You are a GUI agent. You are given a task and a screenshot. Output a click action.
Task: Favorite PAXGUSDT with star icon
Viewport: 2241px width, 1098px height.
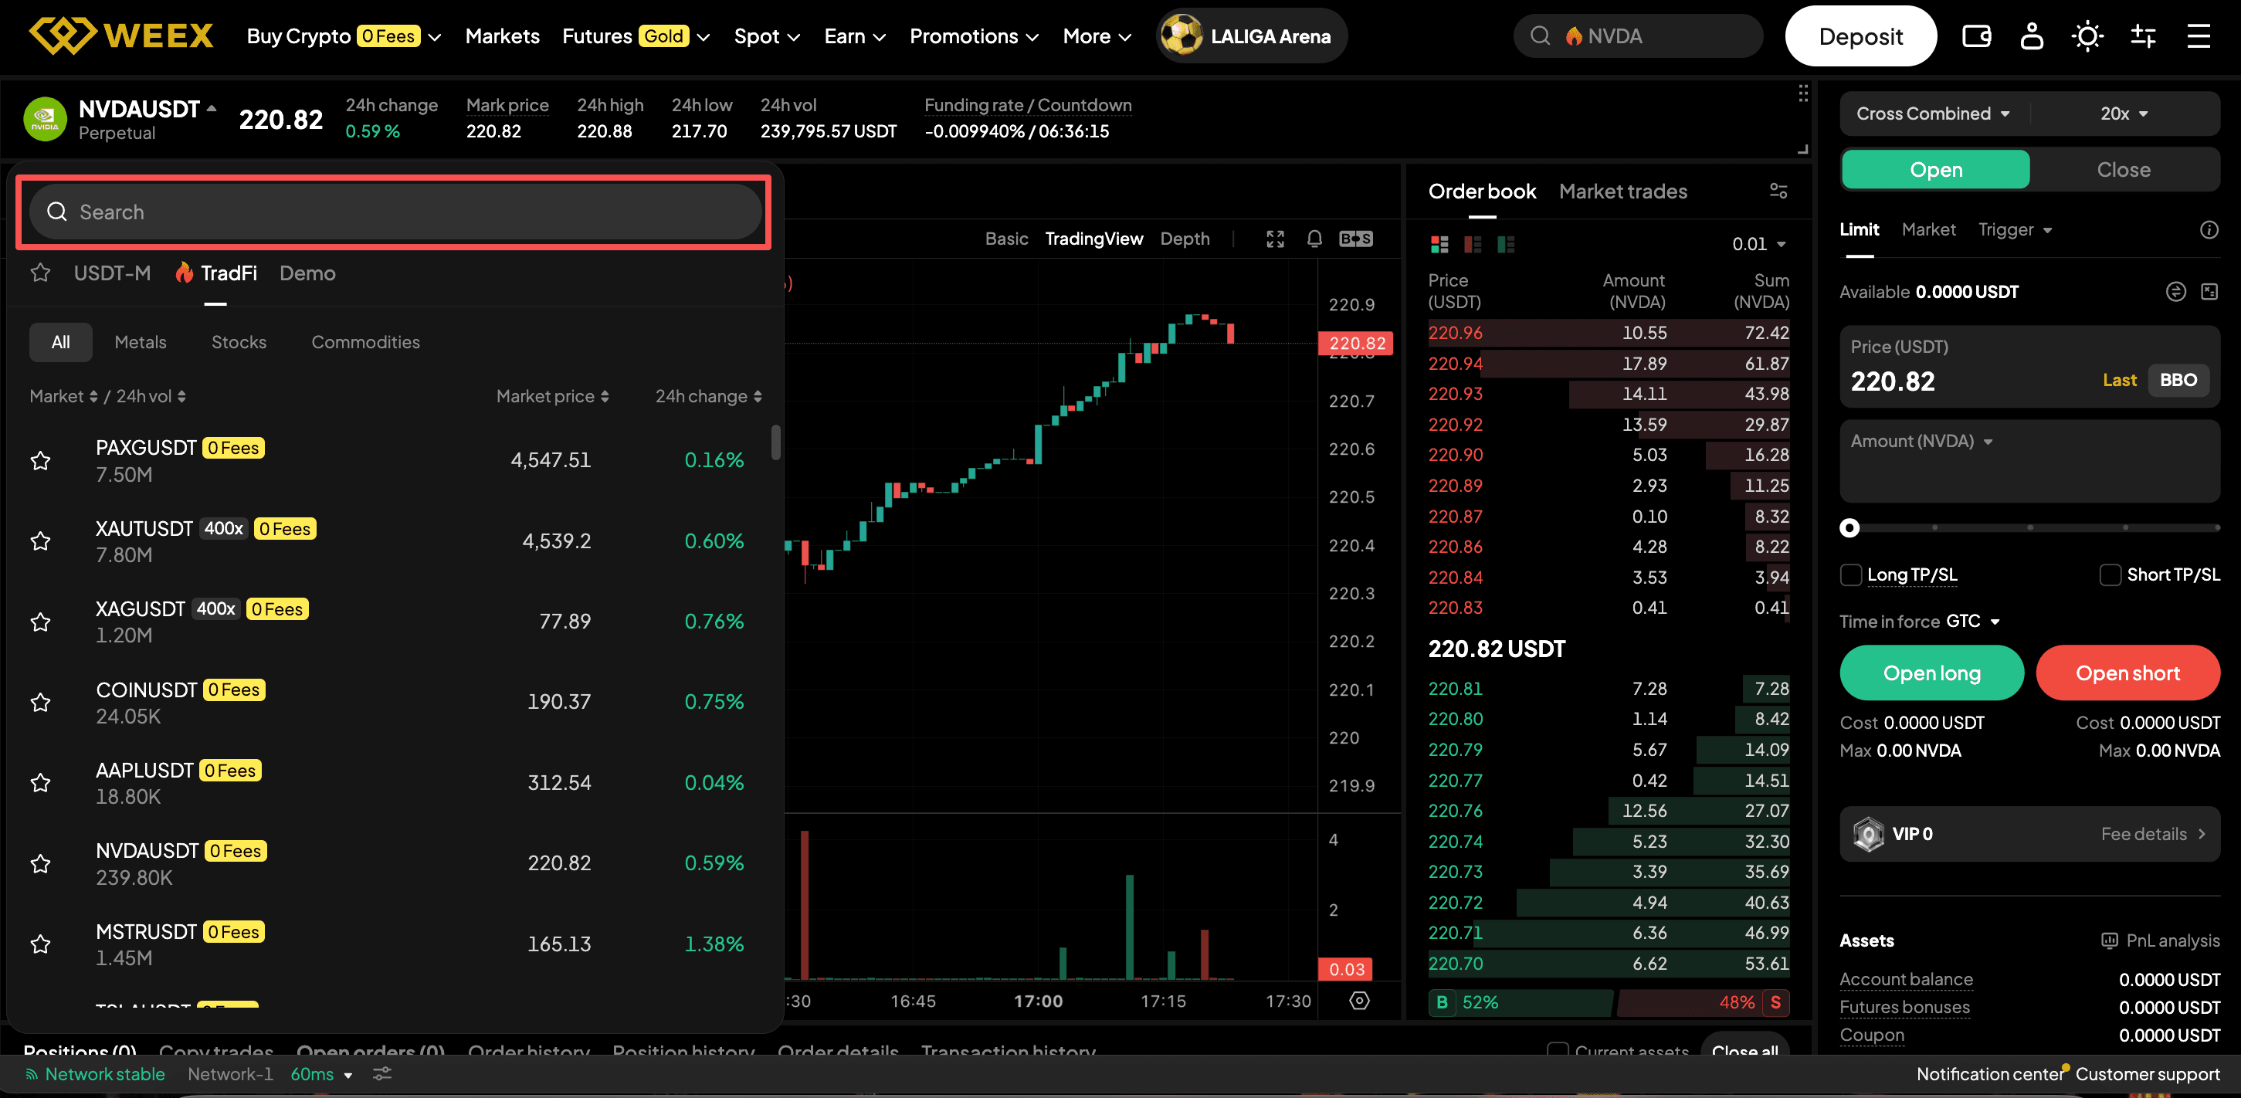(40, 460)
